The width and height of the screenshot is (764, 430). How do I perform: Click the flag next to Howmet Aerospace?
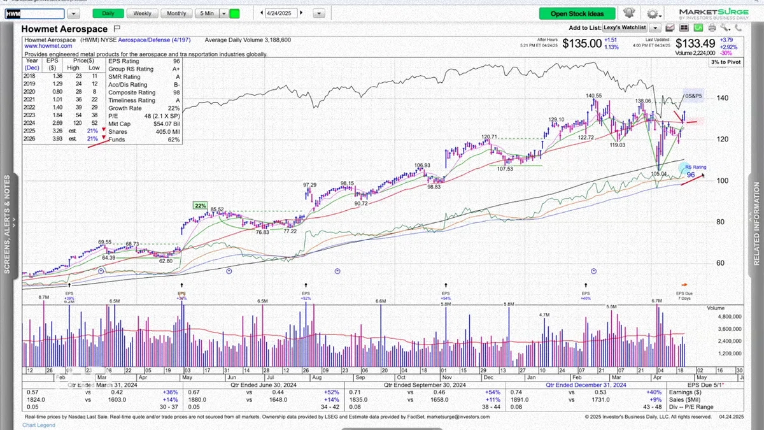(117, 29)
